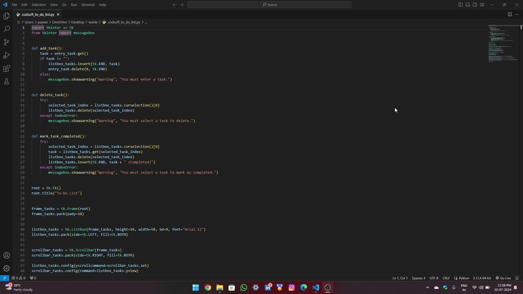Click the breadcrumb trailing ellipsis
The image size is (523, 294).
146,22
